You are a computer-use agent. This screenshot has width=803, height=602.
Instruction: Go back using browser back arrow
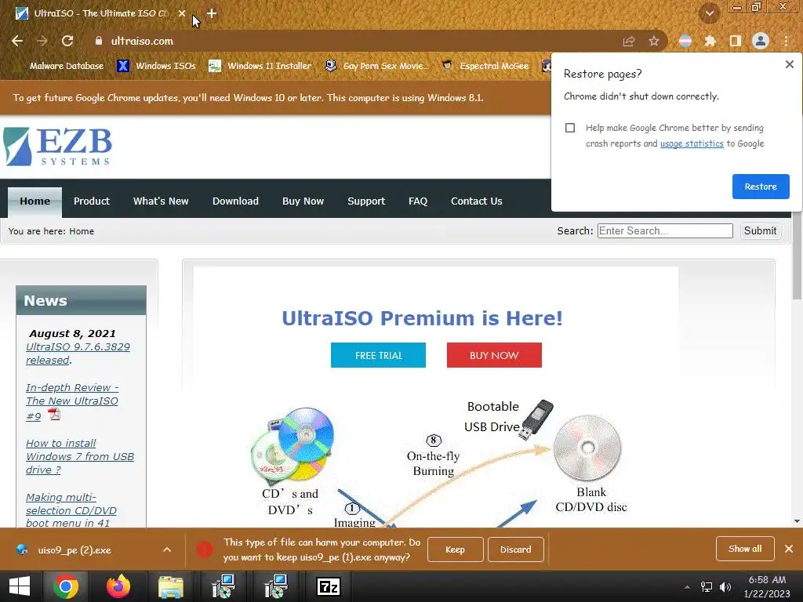[x=17, y=41]
